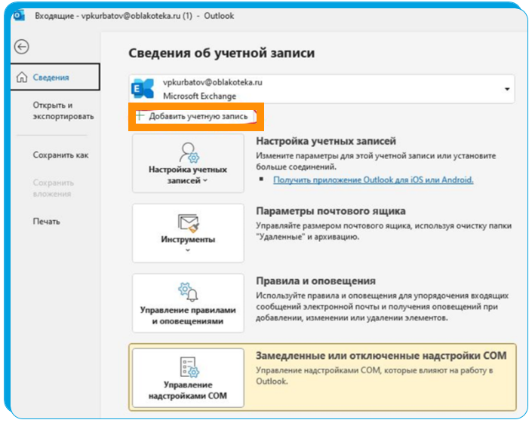This screenshot has height=423, width=532.
Task: Click the Microsoft Exchange account icon
Action: 143,89
